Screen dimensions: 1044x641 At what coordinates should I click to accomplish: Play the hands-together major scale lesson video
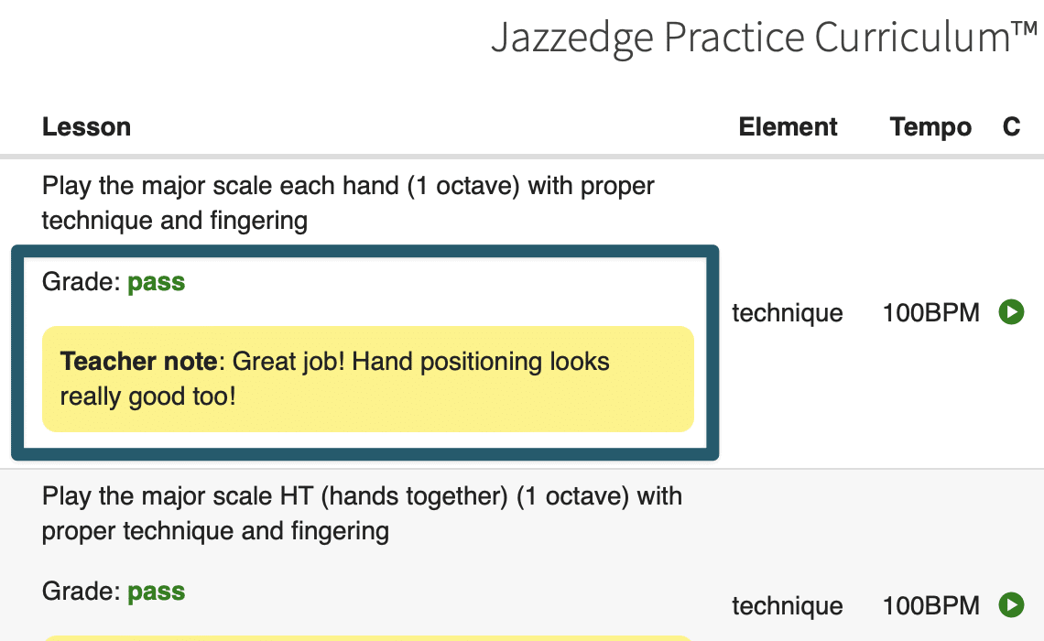point(1011,605)
